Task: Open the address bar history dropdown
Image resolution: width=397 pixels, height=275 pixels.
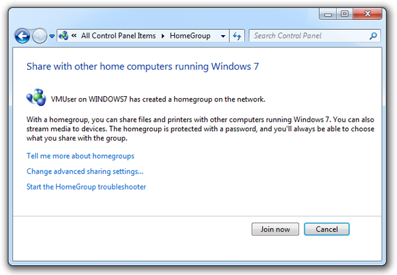Action: tap(223, 36)
